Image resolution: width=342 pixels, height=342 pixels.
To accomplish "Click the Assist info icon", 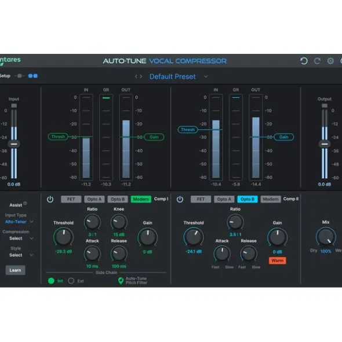I will (25, 203).
